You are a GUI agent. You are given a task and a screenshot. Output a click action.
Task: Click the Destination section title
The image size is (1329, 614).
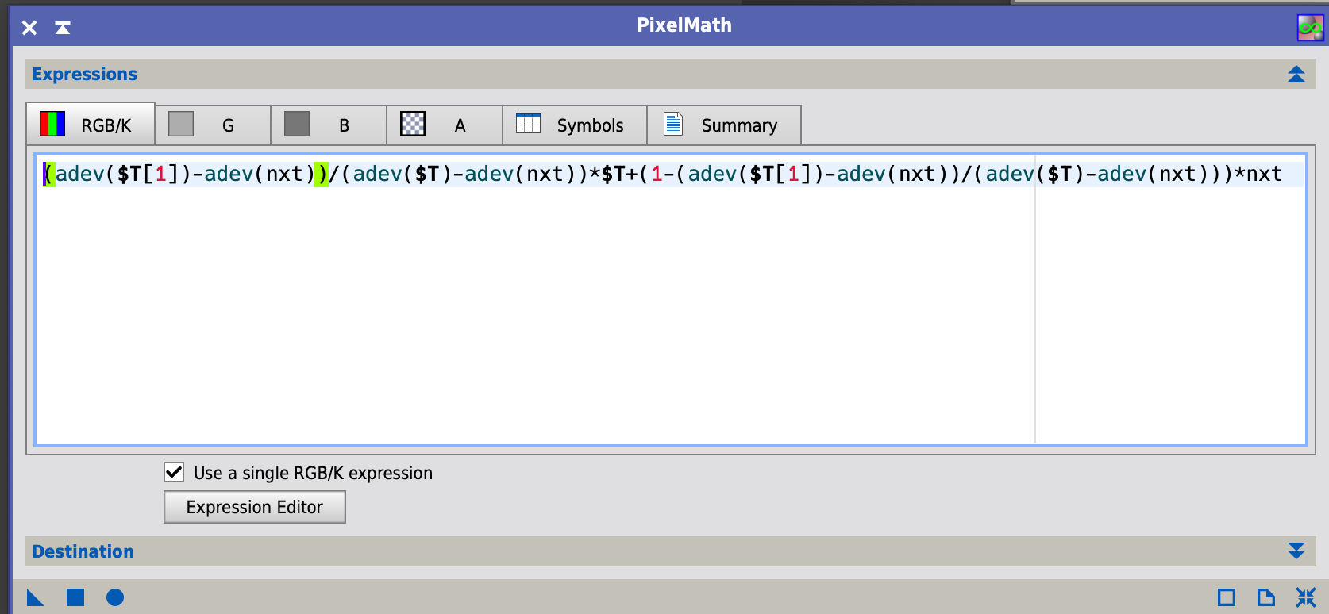(83, 551)
